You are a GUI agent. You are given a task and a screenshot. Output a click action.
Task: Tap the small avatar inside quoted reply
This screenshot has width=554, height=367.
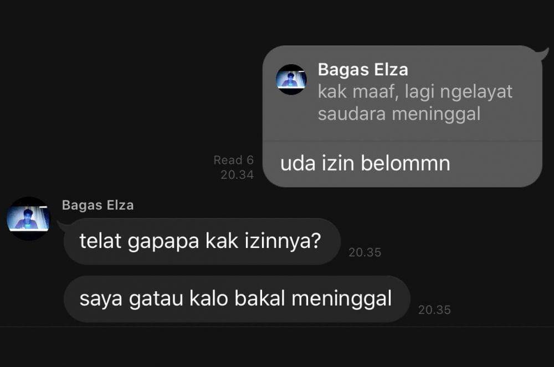[x=291, y=79]
